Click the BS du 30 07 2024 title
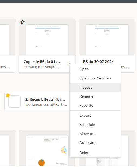This screenshot has height=167, width=137. point(98,62)
